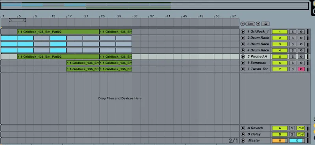Viewport: 315px width, 145px height.
Task: Toggle Post button on A Reverb
Action: coord(301,128)
